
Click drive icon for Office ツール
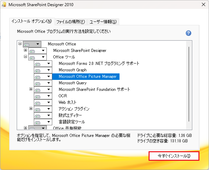pos(33,57)
